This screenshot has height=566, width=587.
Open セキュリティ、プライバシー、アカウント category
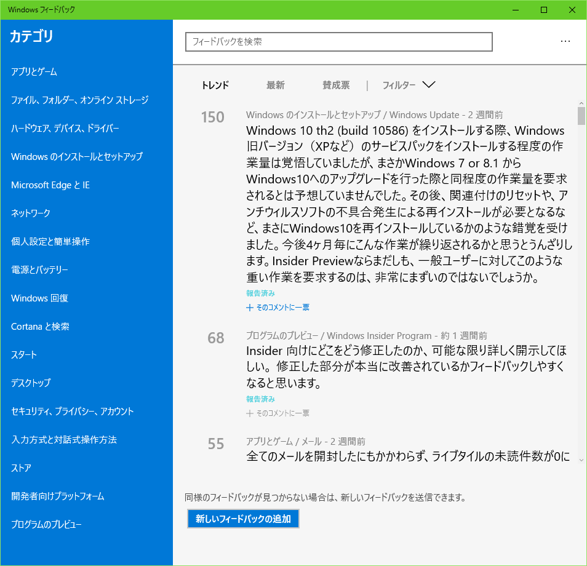[72, 411]
